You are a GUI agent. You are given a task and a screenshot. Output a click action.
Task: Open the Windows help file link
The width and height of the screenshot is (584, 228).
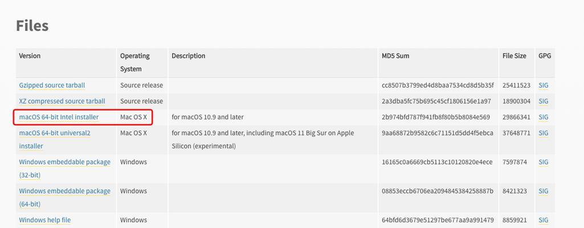[44, 220]
